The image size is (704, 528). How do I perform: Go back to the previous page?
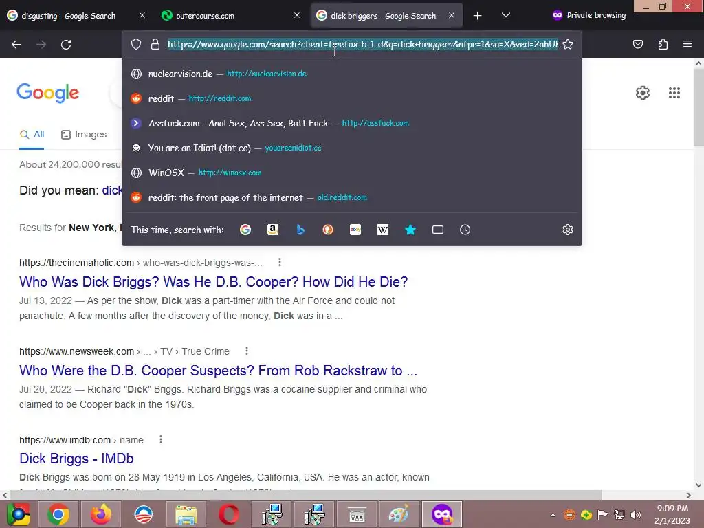click(x=16, y=45)
